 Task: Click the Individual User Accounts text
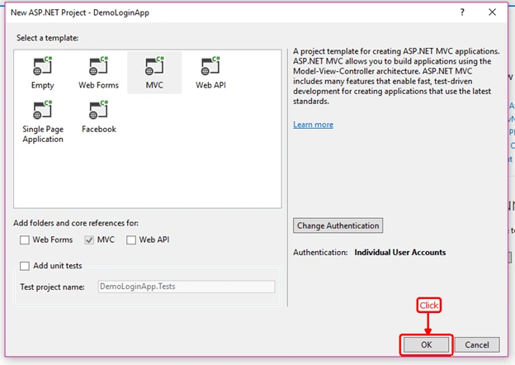400,253
